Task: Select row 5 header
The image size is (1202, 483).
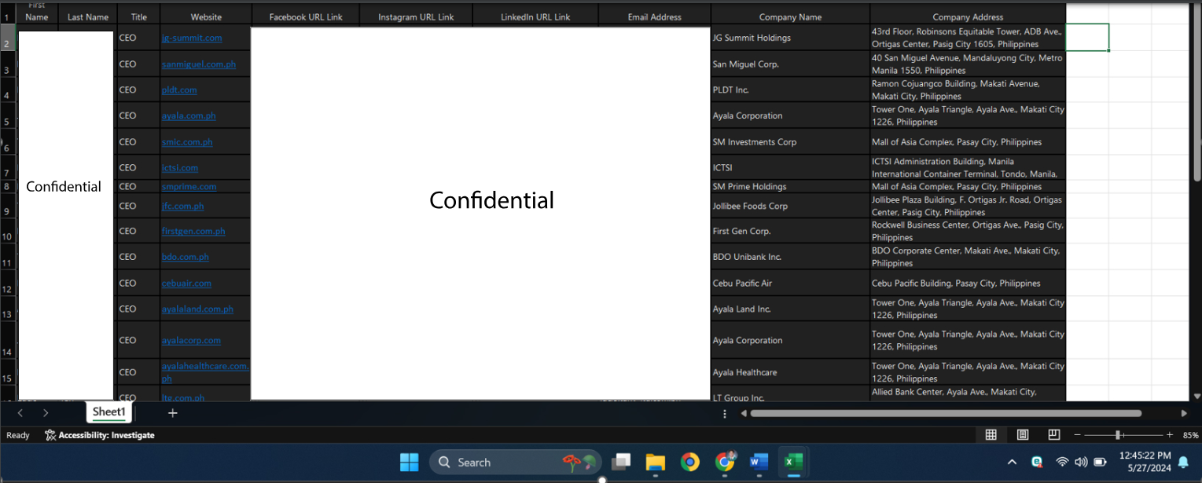Action: 7,115
